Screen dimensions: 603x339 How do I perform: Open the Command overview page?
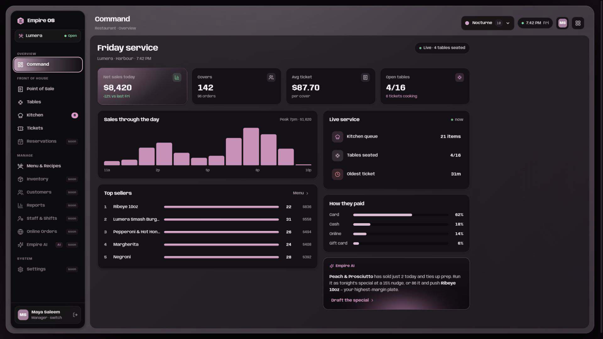click(48, 64)
